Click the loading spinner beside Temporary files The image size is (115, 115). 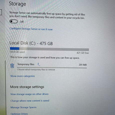pyautogui.click(x=39, y=64)
